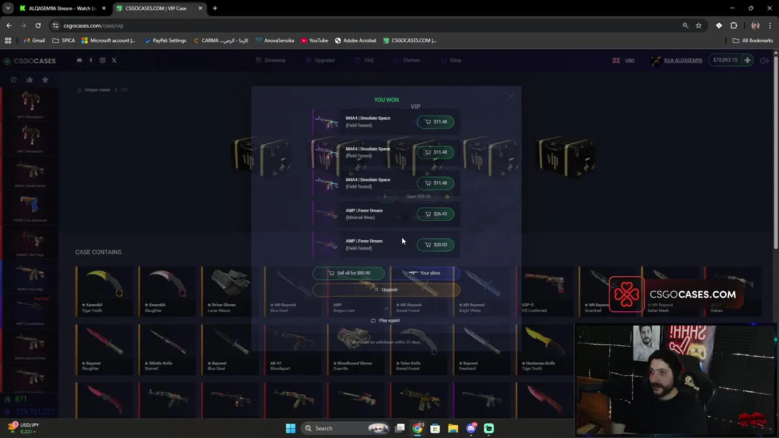779x438 pixels.
Task: Open the zoom magnifier icon in address bar
Action: tap(685, 26)
